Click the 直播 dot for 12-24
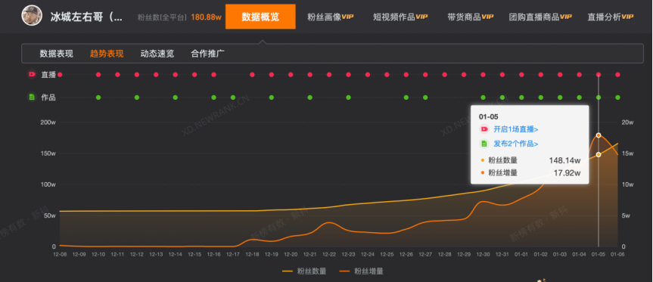 point(368,75)
